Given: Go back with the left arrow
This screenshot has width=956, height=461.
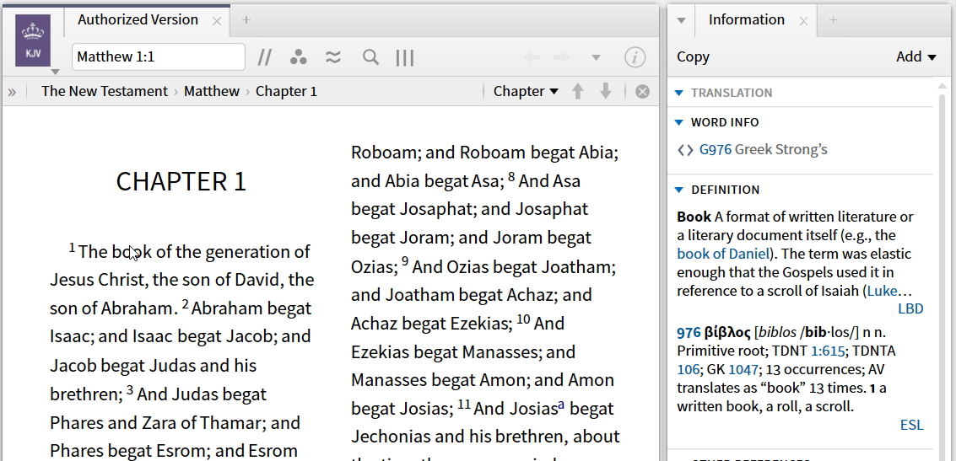Looking at the screenshot, I should point(532,57).
